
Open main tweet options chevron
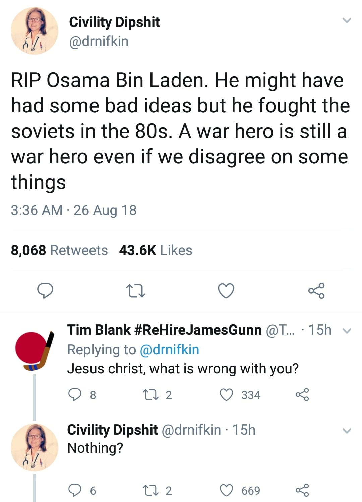347,21
